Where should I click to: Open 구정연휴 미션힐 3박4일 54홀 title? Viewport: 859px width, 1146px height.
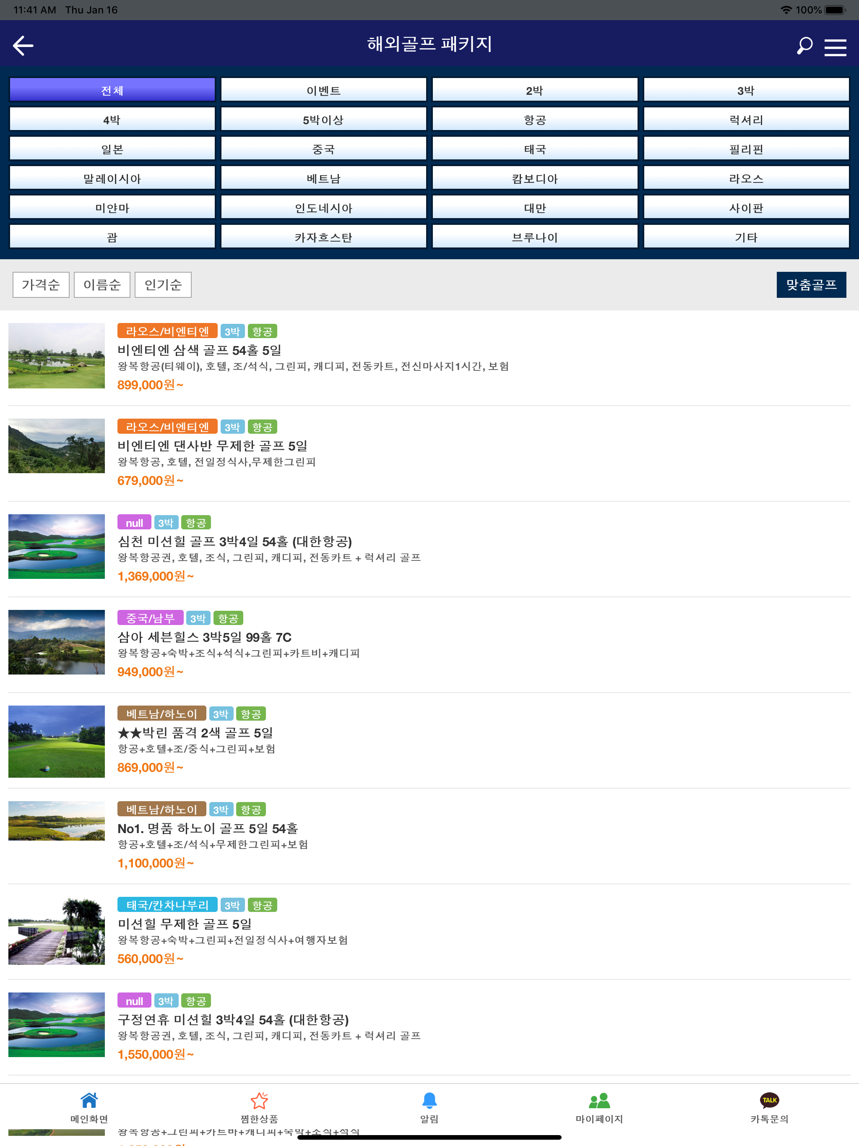pyautogui.click(x=233, y=1020)
